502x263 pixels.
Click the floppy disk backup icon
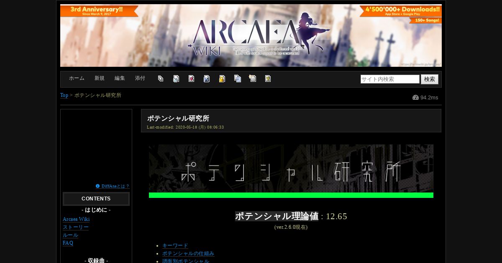(x=207, y=78)
